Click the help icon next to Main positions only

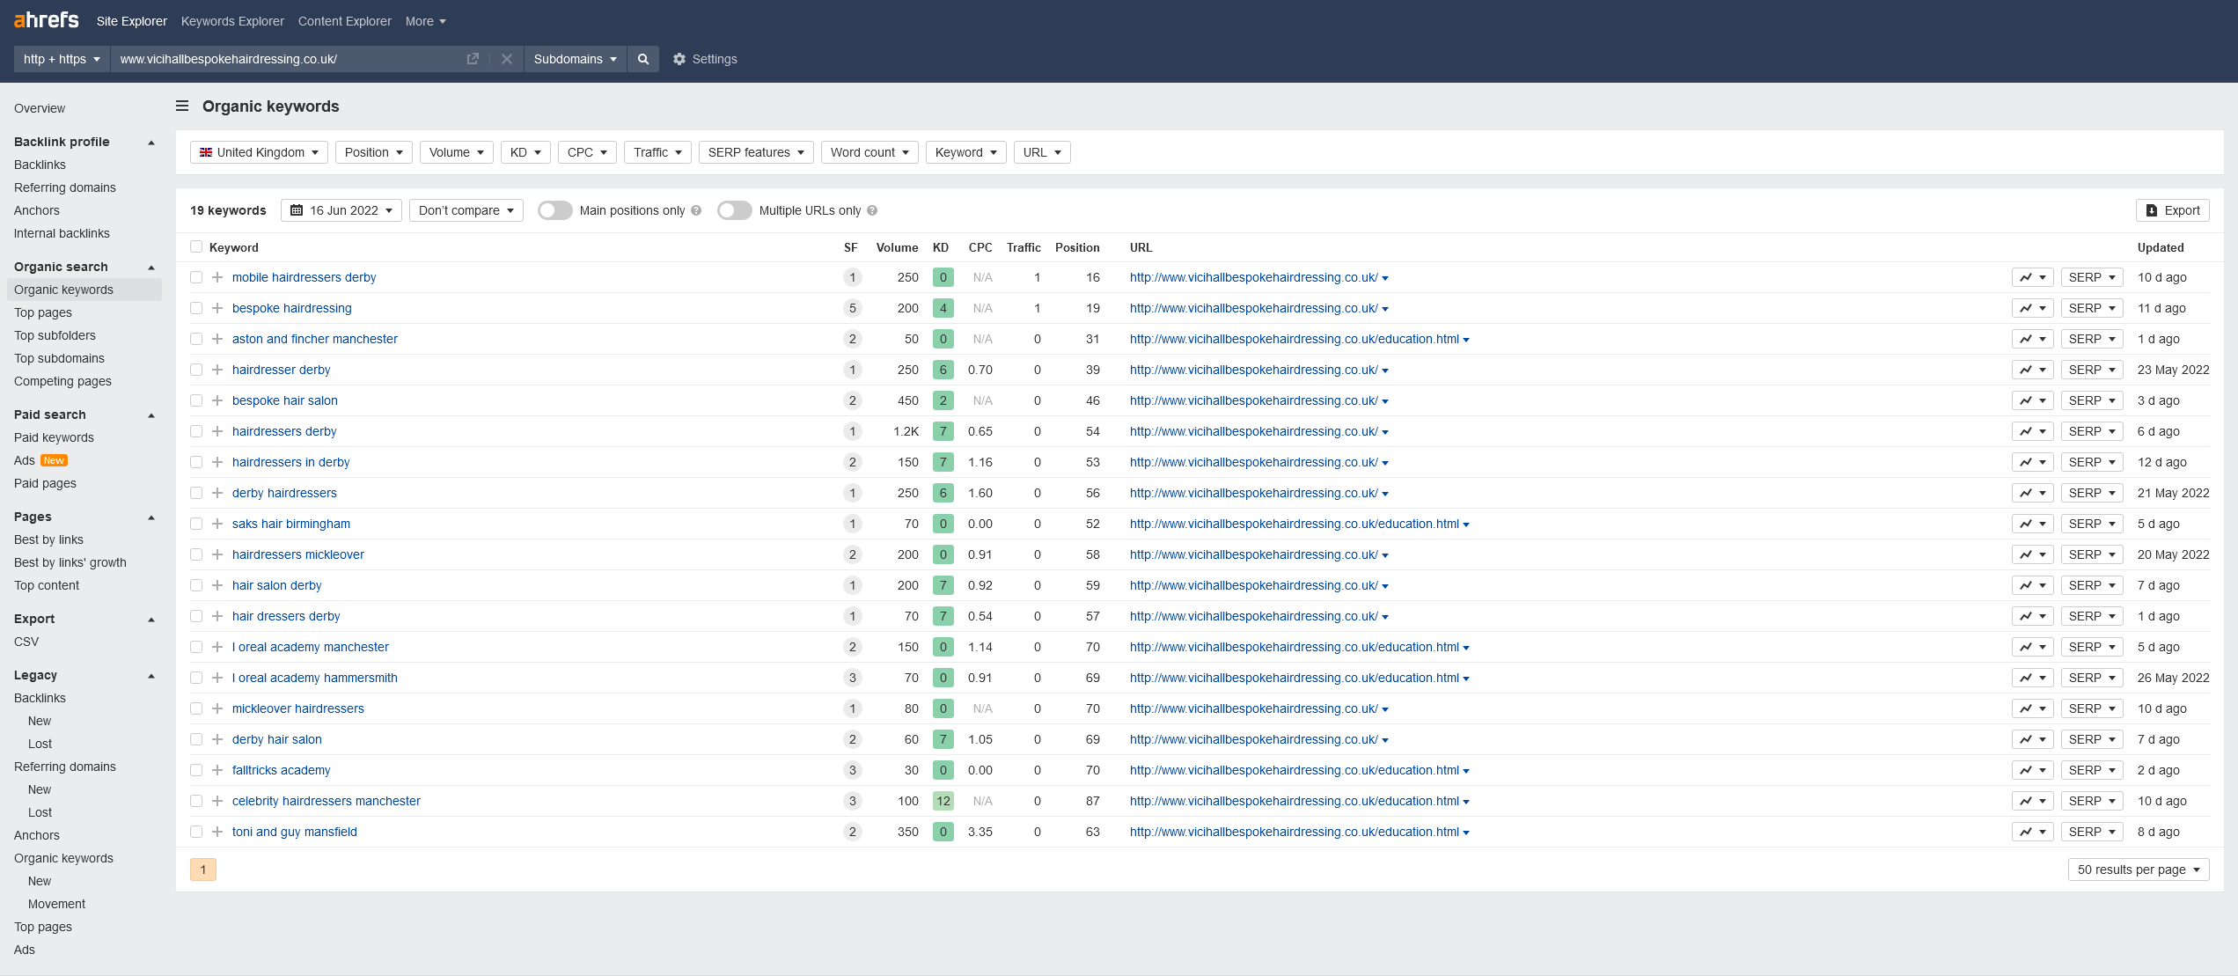(696, 210)
